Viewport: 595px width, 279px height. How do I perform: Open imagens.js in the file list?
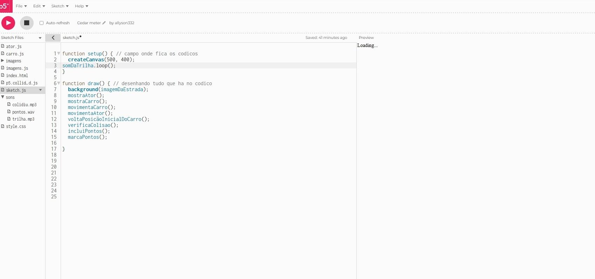pos(17,68)
